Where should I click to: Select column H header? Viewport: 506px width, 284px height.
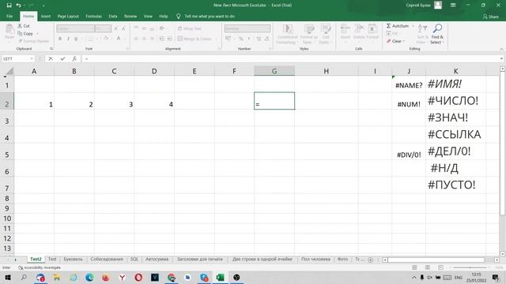point(327,71)
